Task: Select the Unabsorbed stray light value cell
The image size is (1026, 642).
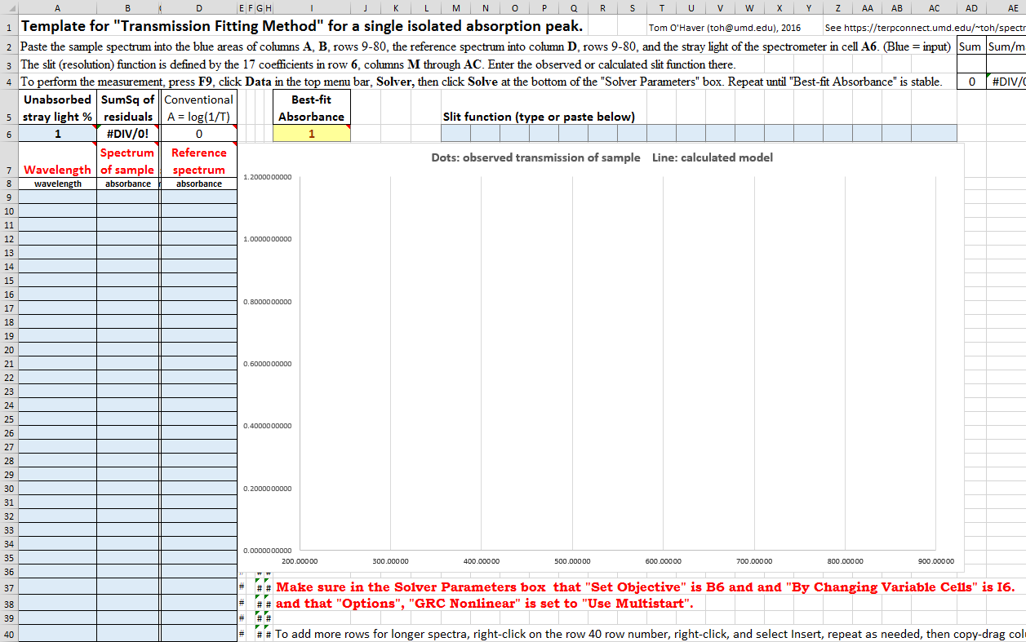Action: coord(57,135)
